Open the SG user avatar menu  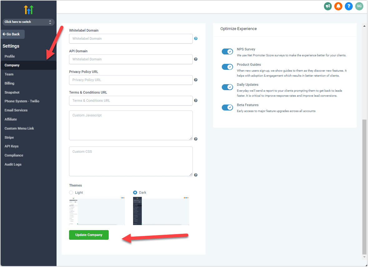tap(359, 6)
